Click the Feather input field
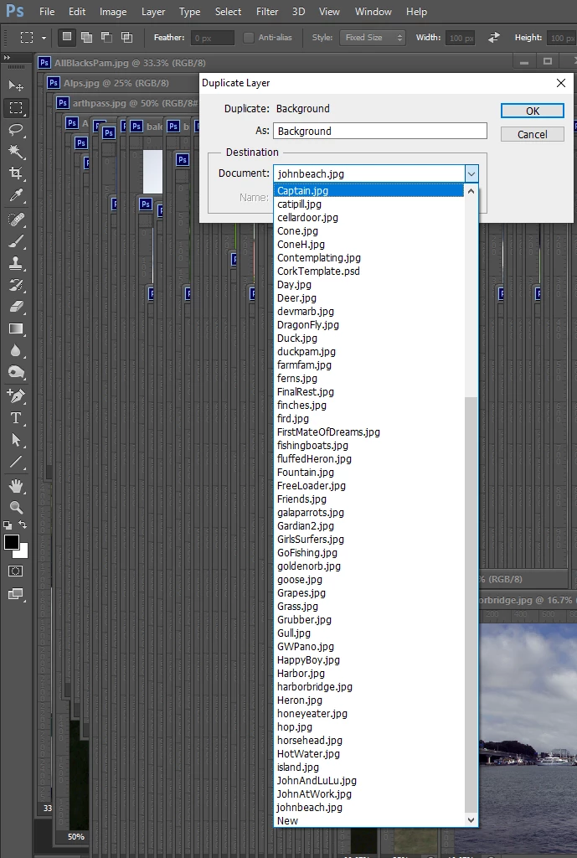The image size is (577, 858). pos(214,38)
